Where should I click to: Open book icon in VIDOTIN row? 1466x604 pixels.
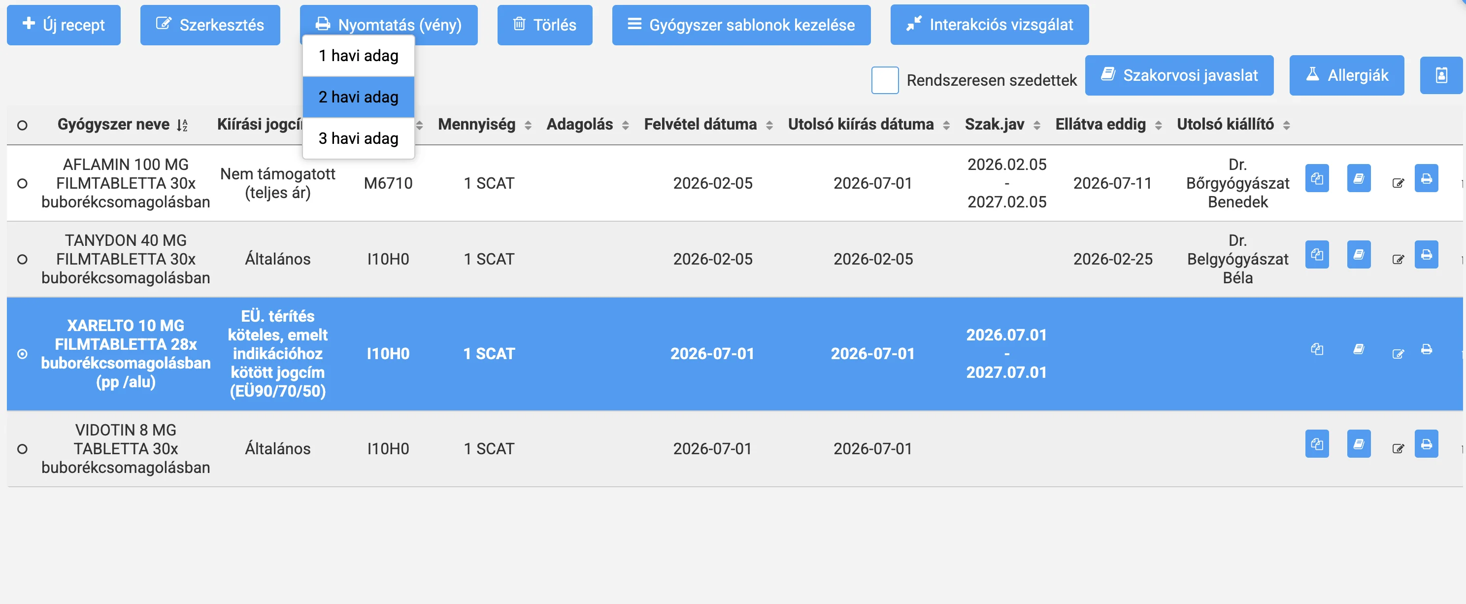coord(1359,444)
